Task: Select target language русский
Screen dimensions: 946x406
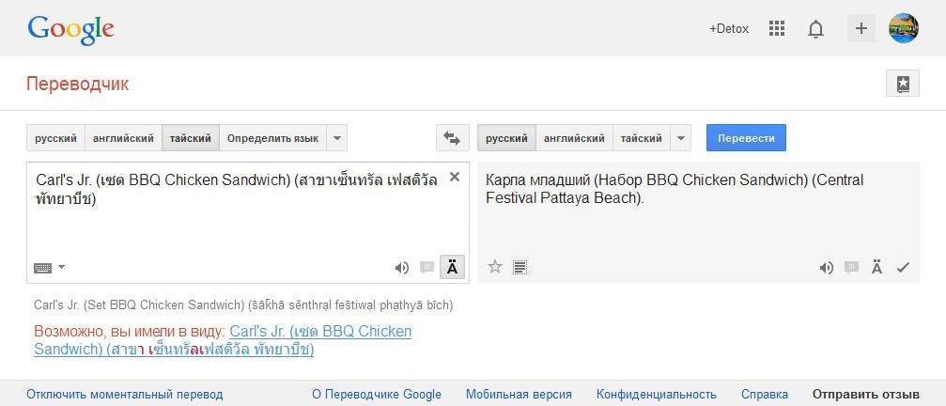Action: (x=506, y=138)
